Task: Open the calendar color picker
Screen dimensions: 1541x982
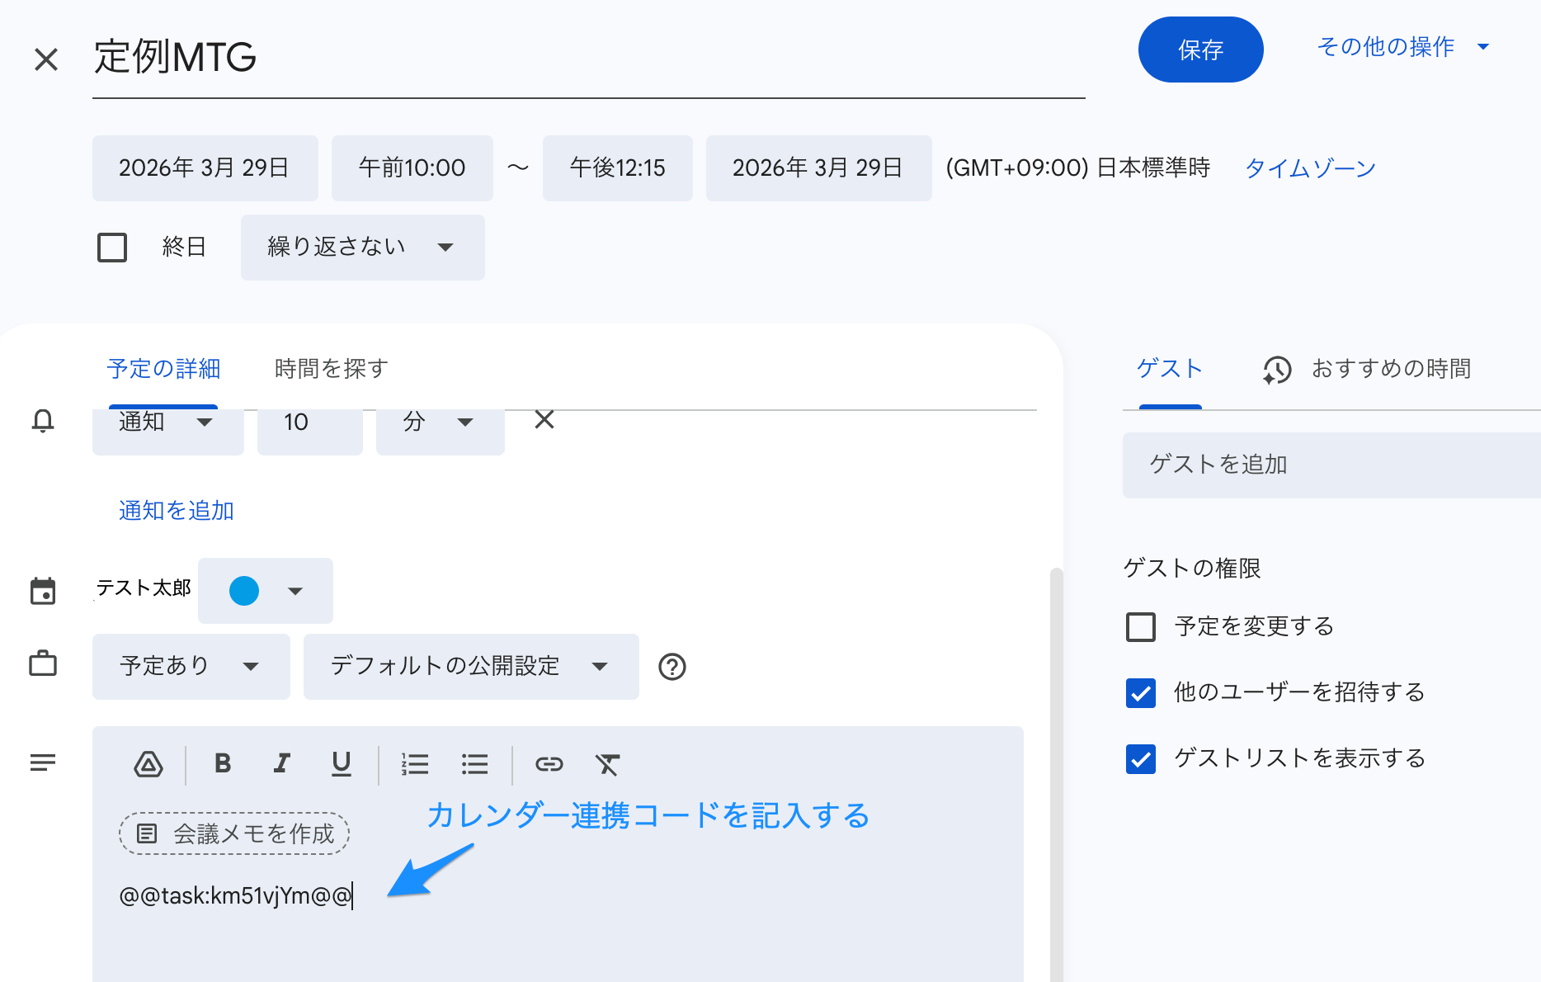Action: 265,590
